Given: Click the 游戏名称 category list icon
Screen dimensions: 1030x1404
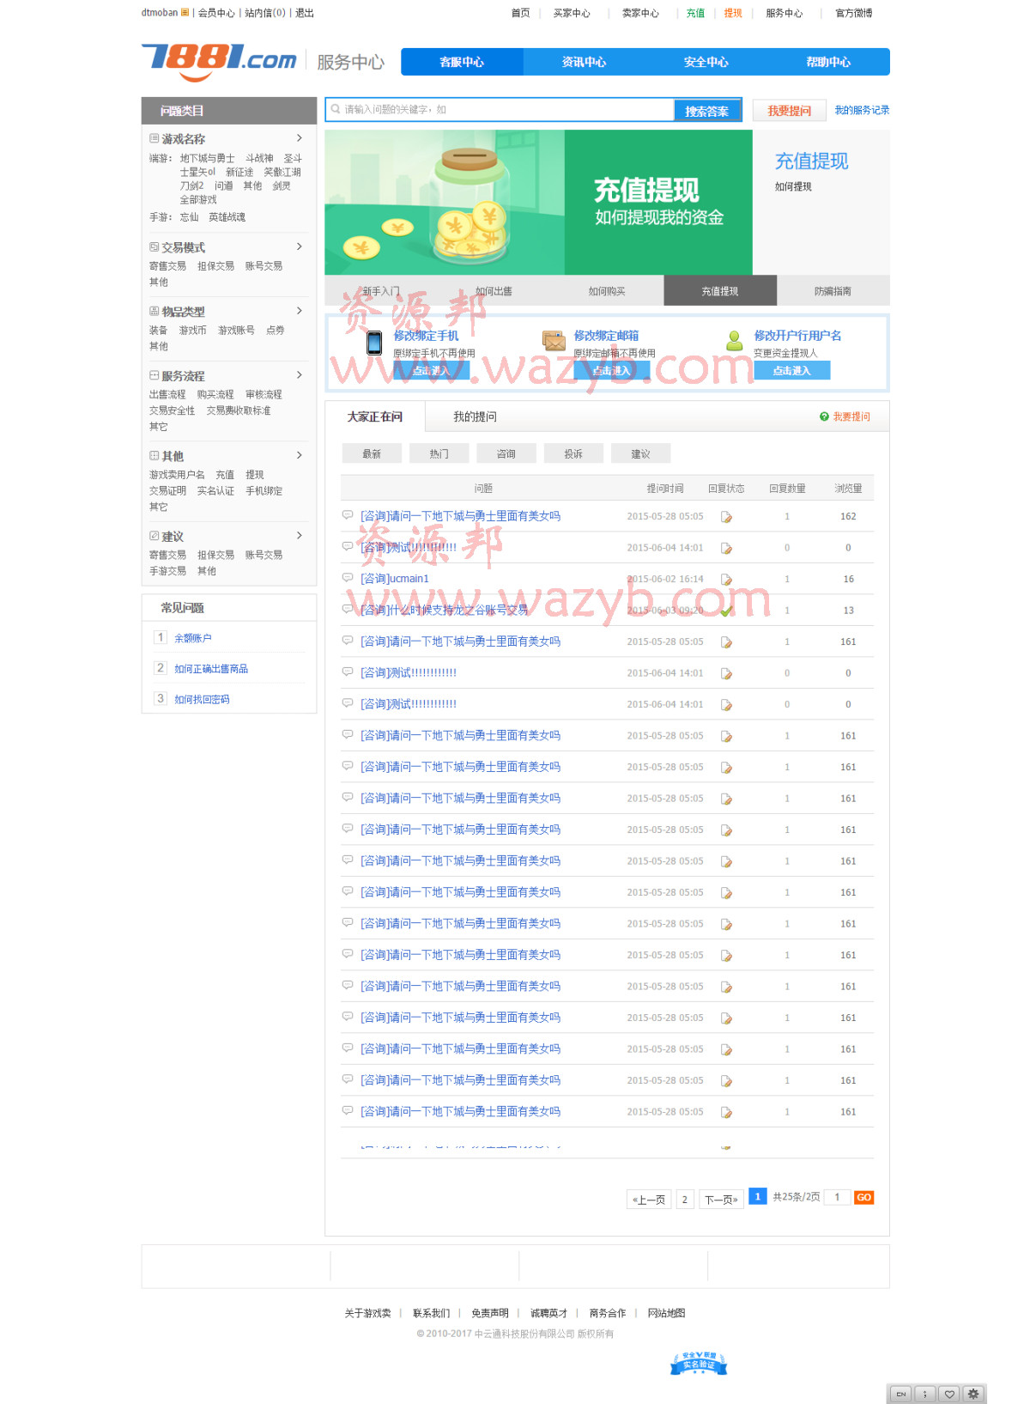Looking at the screenshot, I should [154, 138].
